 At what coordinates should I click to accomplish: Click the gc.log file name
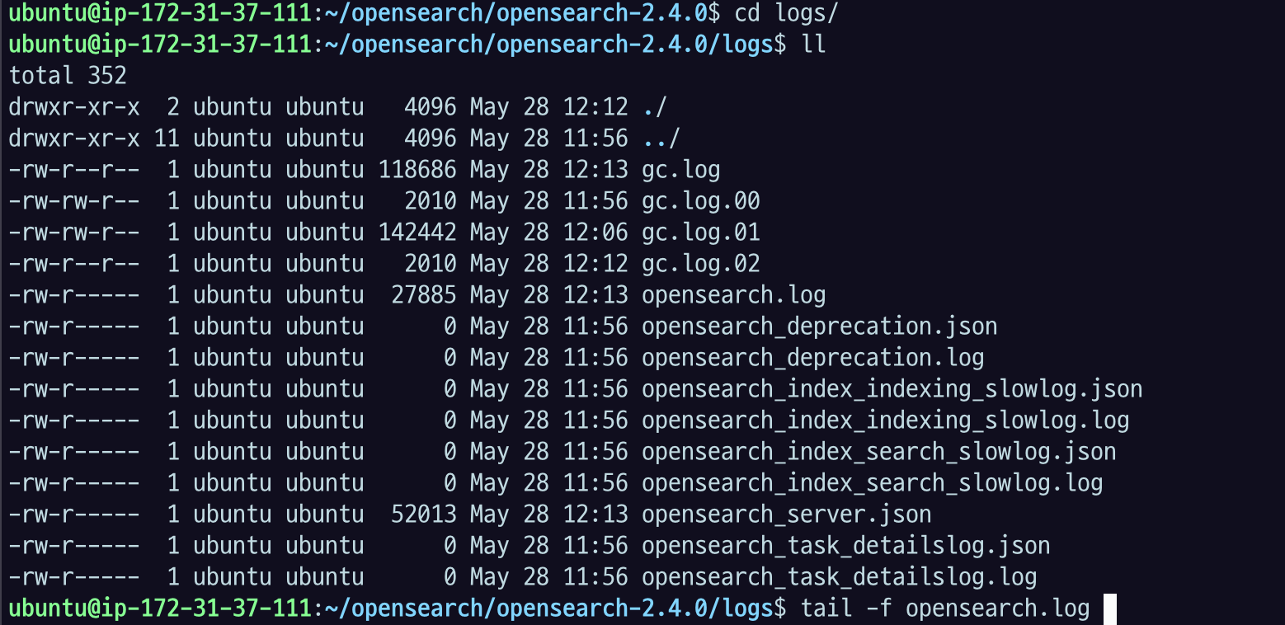tap(680, 170)
